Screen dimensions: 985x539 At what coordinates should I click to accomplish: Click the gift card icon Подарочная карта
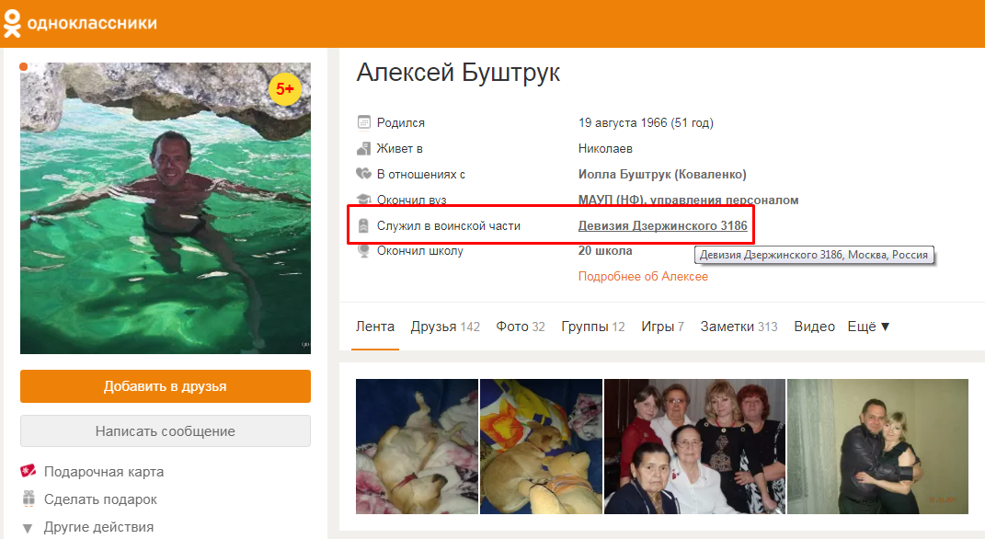[29, 471]
